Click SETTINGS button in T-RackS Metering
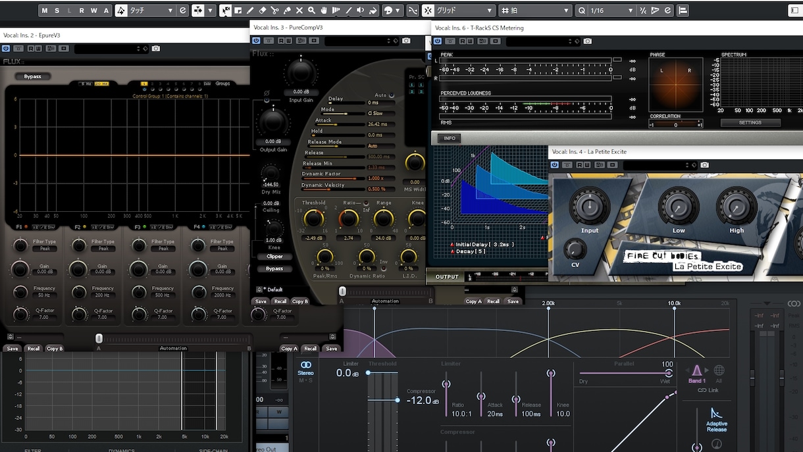803x452 pixels. [x=750, y=122]
